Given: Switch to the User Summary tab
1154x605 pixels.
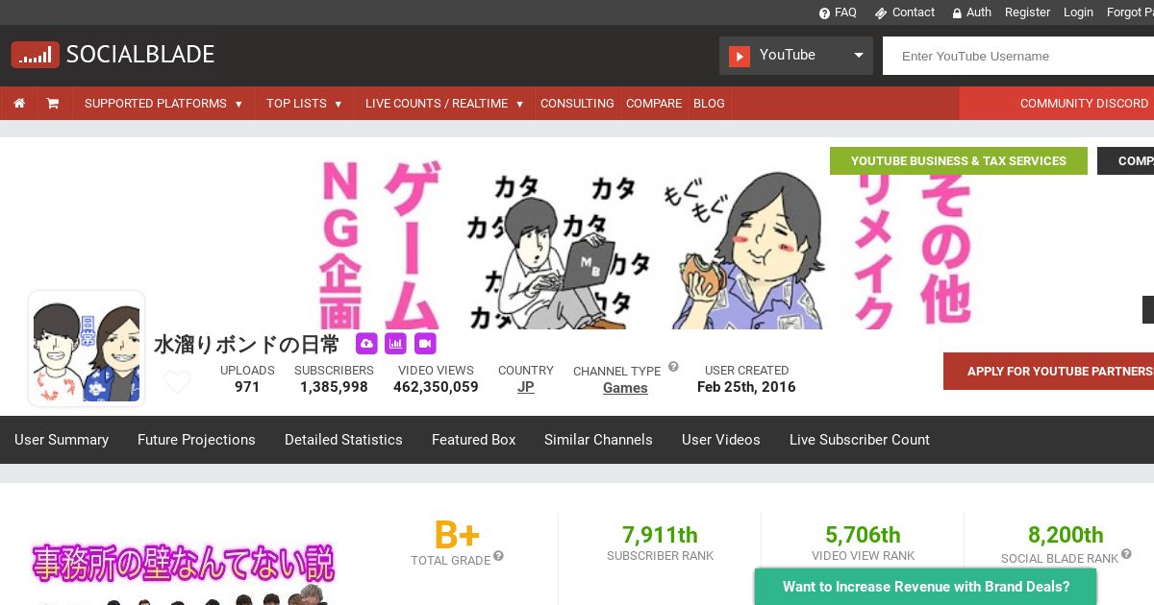Looking at the screenshot, I should 62,440.
